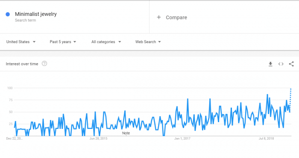Screen dimensions: 299x158
Task: Click the Dec 22 axis start label
Action: click(14, 138)
